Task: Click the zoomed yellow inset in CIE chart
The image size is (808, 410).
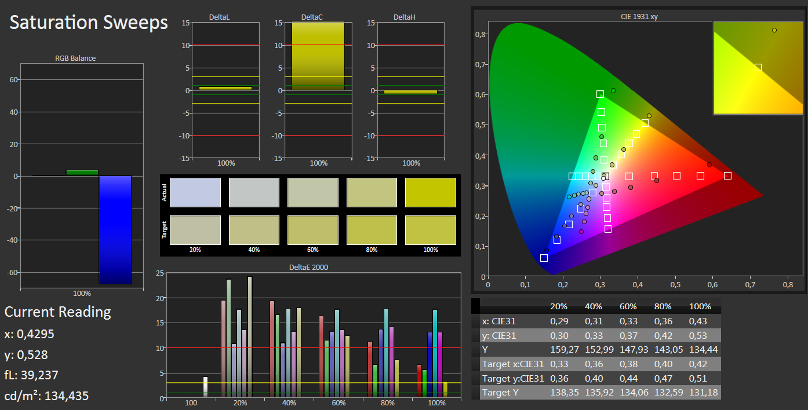Action: pos(758,68)
